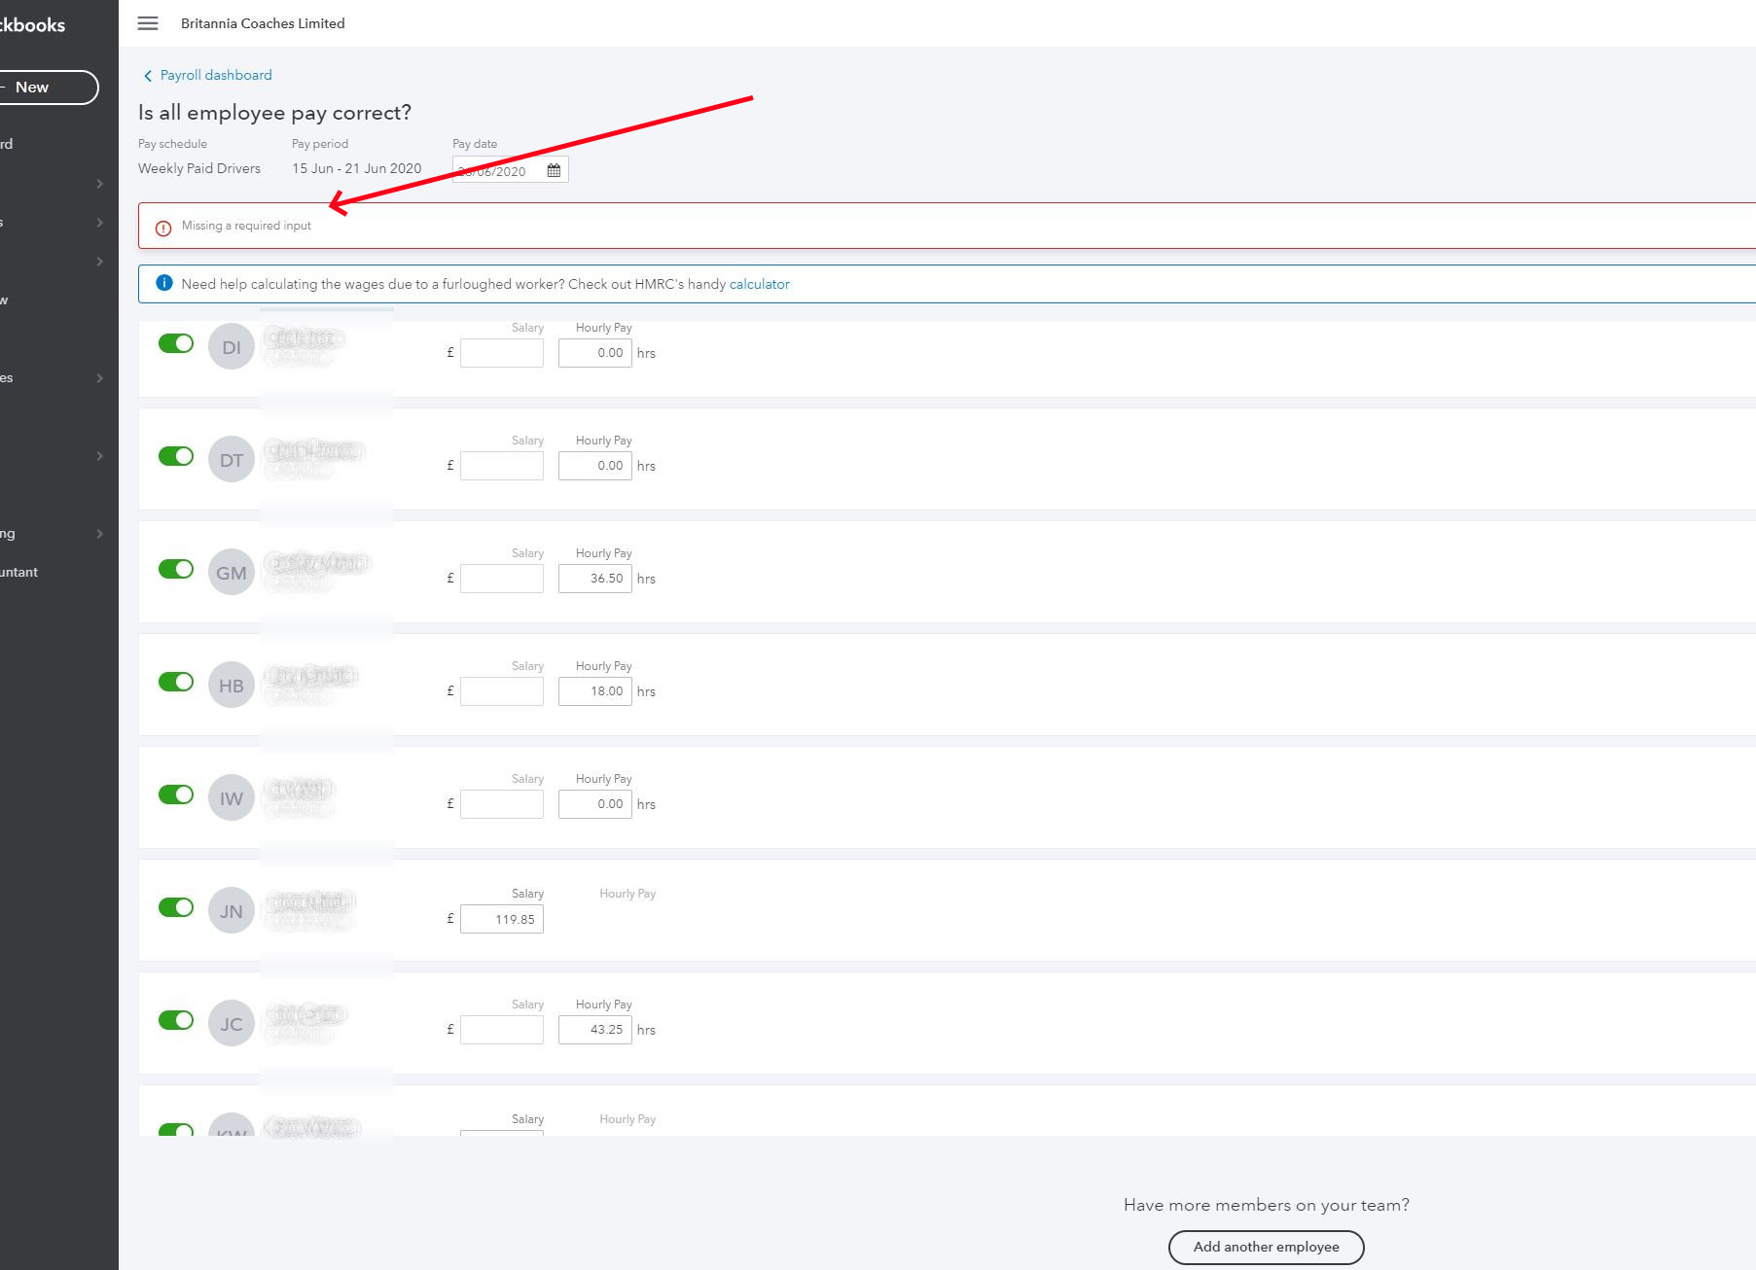This screenshot has width=1756, height=1270.
Task: Click the blue info icon
Action: point(164,283)
